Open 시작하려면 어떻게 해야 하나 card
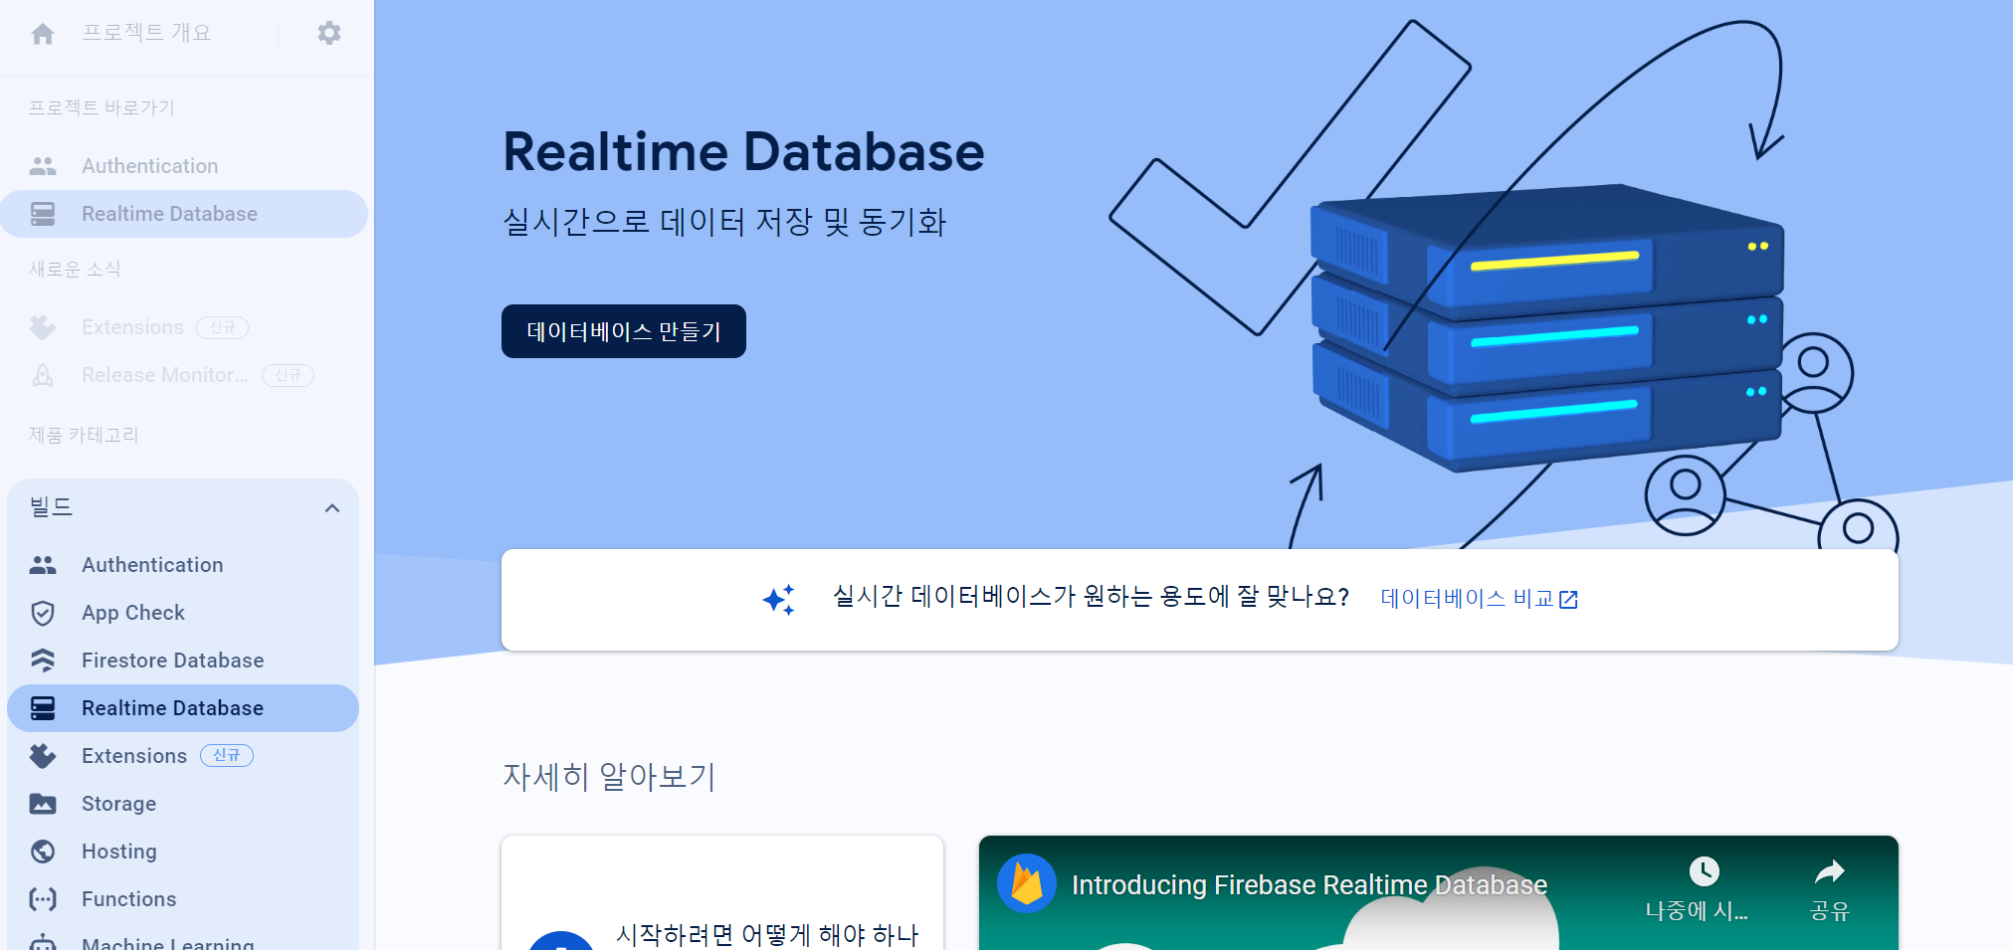Image resolution: width=2013 pixels, height=950 pixels. click(722, 892)
